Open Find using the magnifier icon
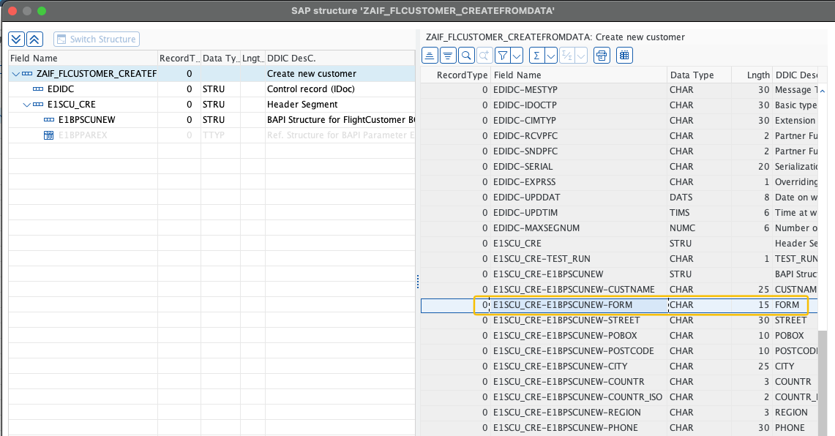Screen dimensions: 835x436 click(466, 56)
